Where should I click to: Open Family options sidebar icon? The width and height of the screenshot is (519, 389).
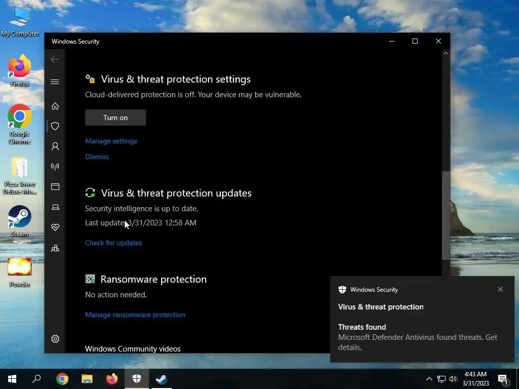(55, 248)
